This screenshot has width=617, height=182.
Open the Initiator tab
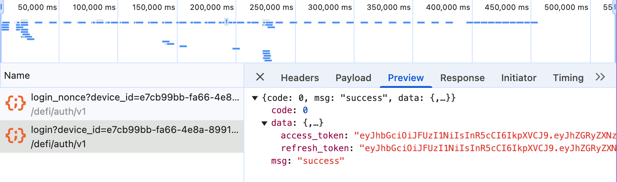(x=519, y=78)
